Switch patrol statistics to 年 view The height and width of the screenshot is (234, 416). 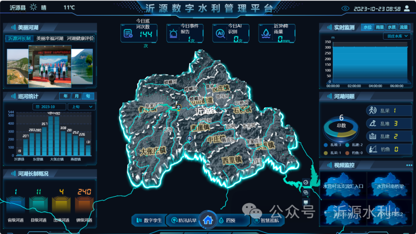coord(65,96)
